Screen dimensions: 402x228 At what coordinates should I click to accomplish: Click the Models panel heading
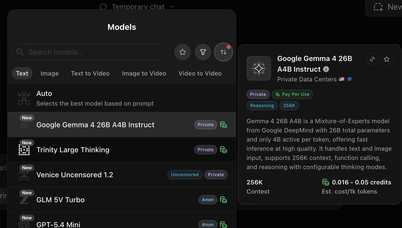point(122,27)
